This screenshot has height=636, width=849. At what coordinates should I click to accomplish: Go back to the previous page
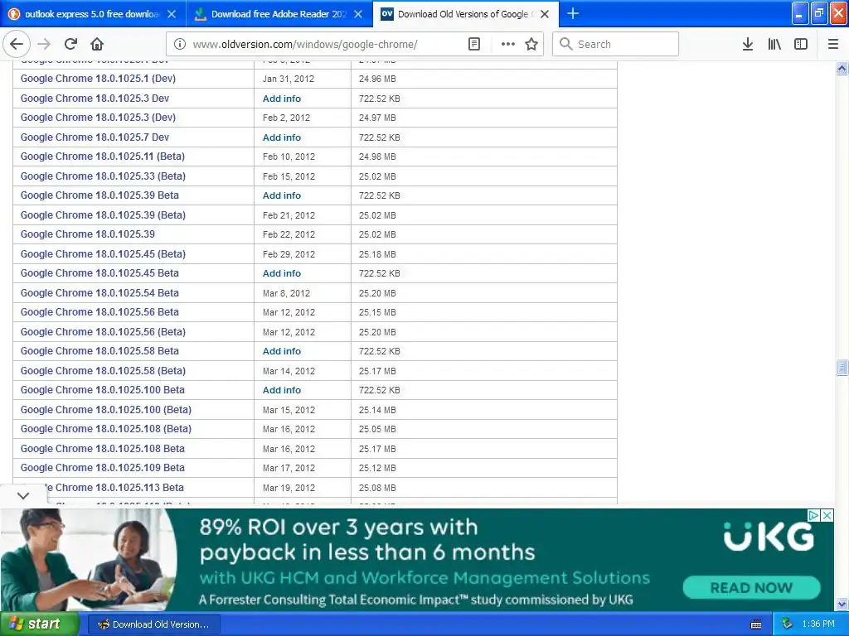[x=17, y=45]
